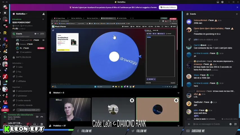
Task: Open the red X server icon
Action: (x=5, y=76)
